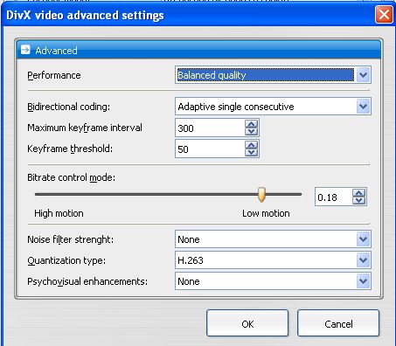
Task: Click the High motion slider label
Action: point(59,213)
